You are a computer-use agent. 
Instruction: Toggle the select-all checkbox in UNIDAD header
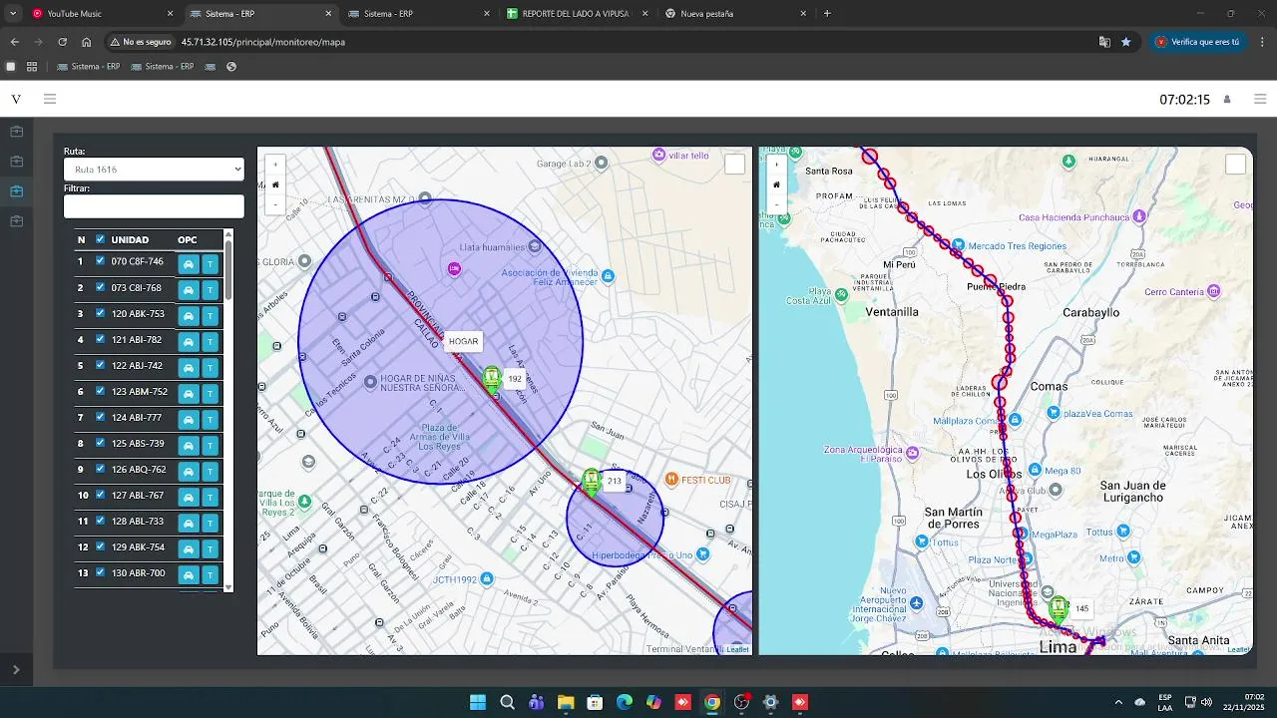pos(100,239)
